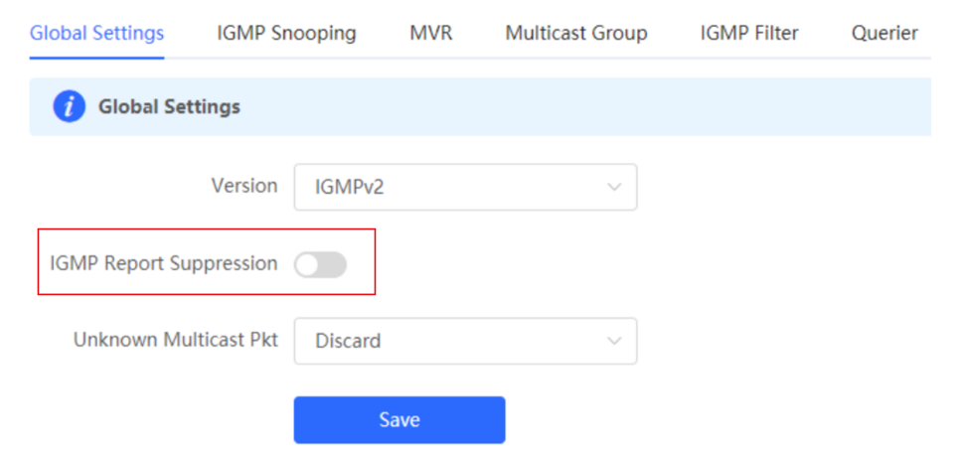Open the Version dropdown showing IGMPv2
Image resolution: width=964 pixels, height=454 pixels.
coord(465,187)
